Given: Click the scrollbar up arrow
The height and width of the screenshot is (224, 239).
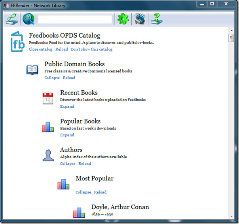Looking at the screenshot, I should (x=231, y=30).
